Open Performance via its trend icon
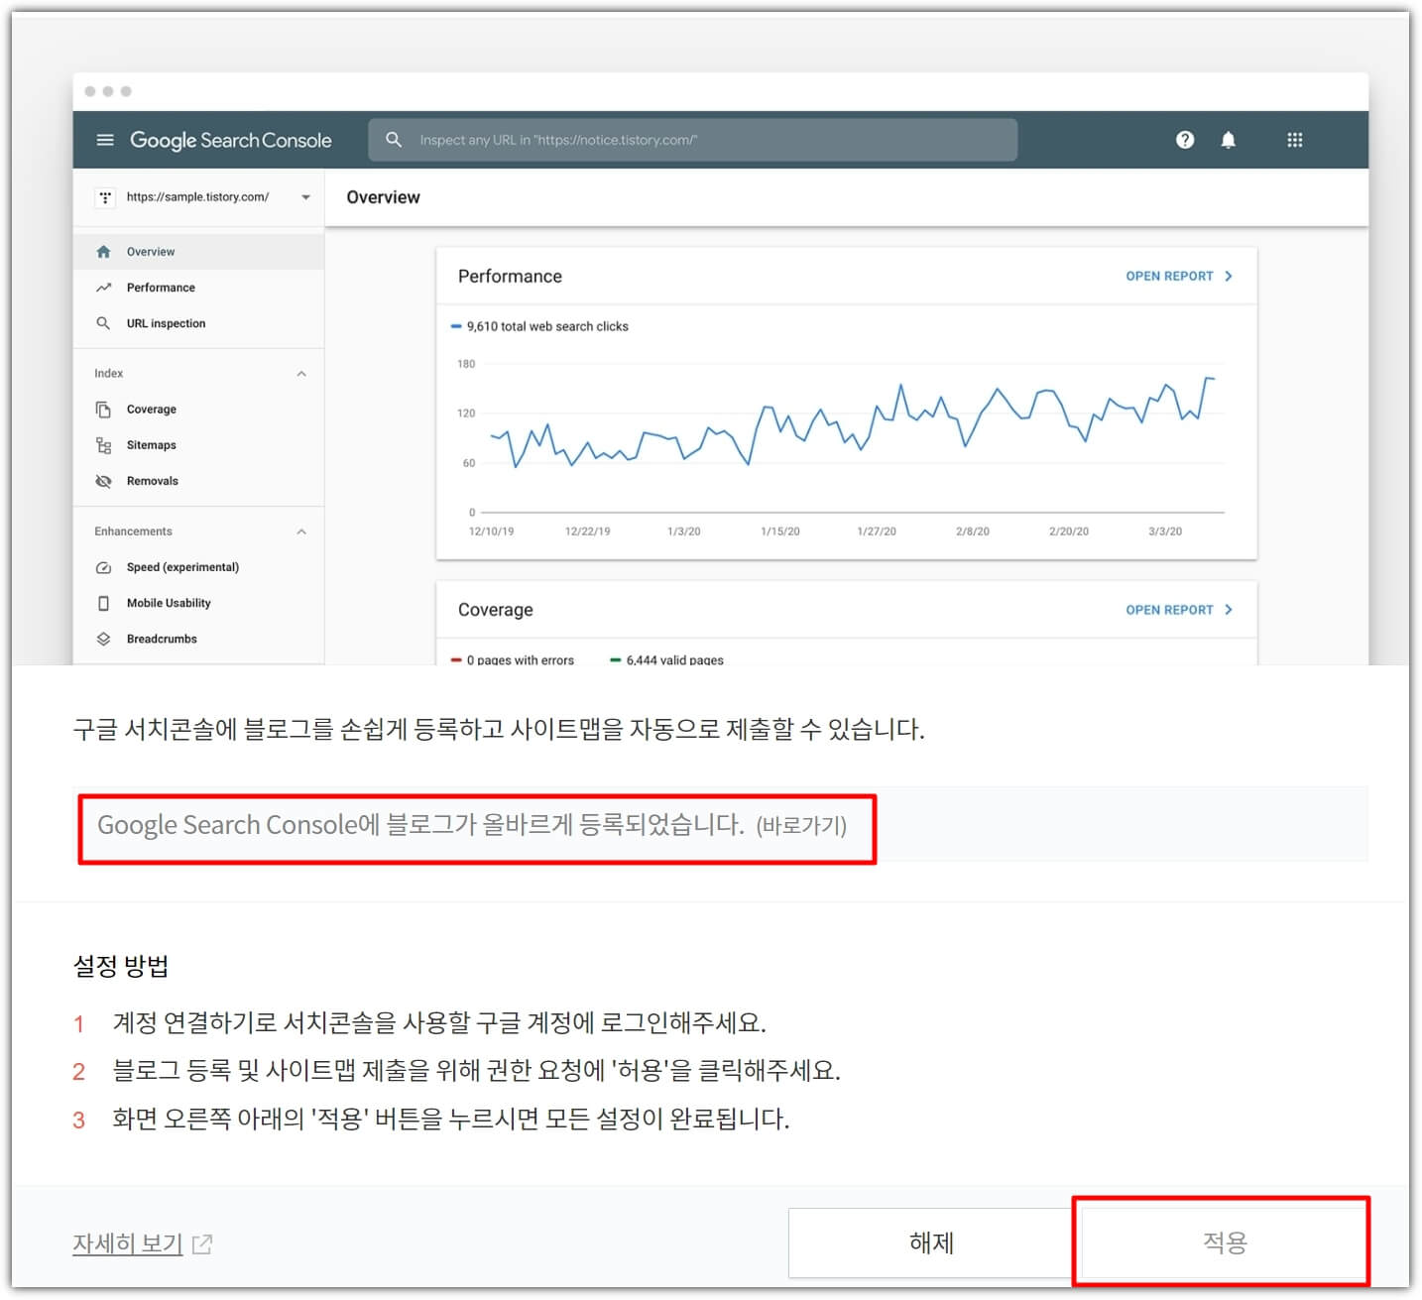 [x=104, y=287]
